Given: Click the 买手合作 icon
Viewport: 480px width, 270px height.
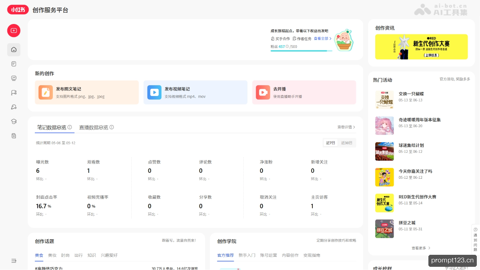Looking at the screenshot, I should click(x=272, y=39).
